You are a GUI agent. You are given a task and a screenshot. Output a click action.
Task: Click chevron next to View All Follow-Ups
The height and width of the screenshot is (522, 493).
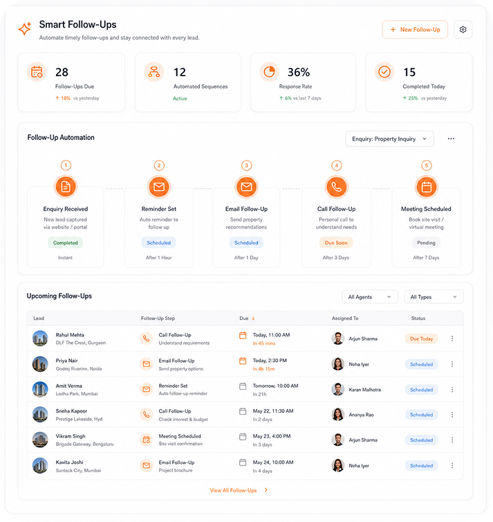(266, 490)
